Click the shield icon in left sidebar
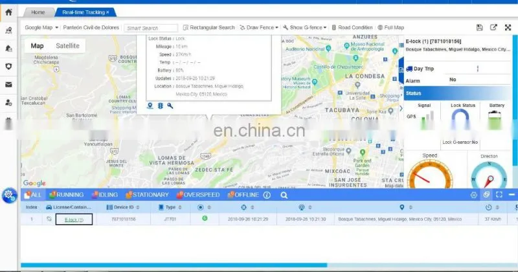Screen dimensions: 518x272 (x=8, y=67)
